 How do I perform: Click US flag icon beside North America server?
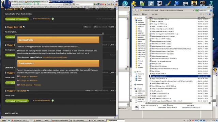click(18, 85)
